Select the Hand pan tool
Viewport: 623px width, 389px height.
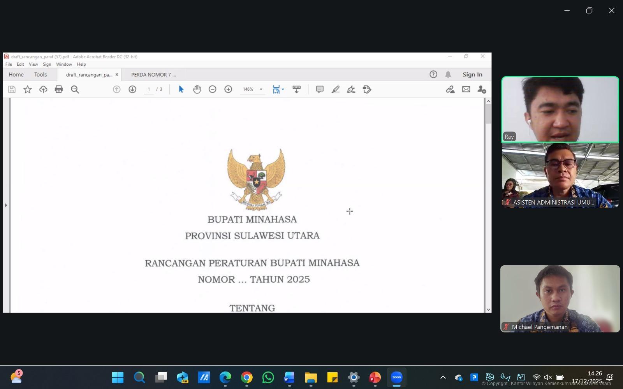[x=197, y=89]
